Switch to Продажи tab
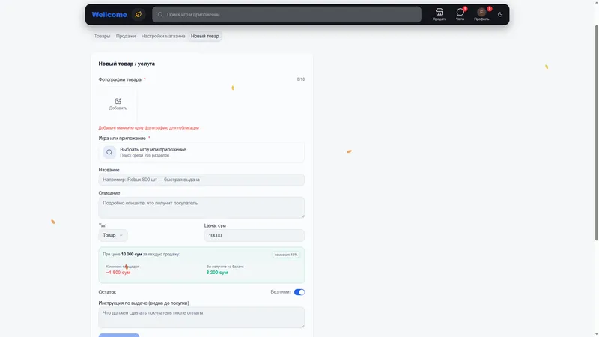Image resolution: width=599 pixels, height=337 pixels. [x=126, y=36]
